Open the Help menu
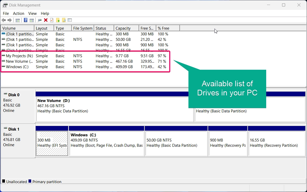 [x=45, y=14]
